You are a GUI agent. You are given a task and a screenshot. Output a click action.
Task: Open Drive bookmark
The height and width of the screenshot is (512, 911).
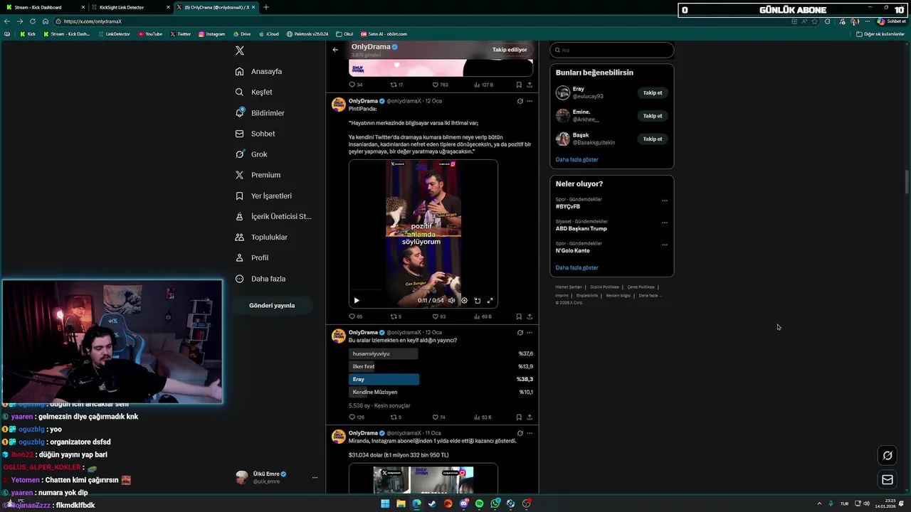(x=242, y=34)
